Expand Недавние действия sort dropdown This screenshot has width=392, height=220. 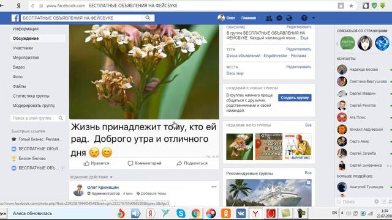(x=91, y=177)
